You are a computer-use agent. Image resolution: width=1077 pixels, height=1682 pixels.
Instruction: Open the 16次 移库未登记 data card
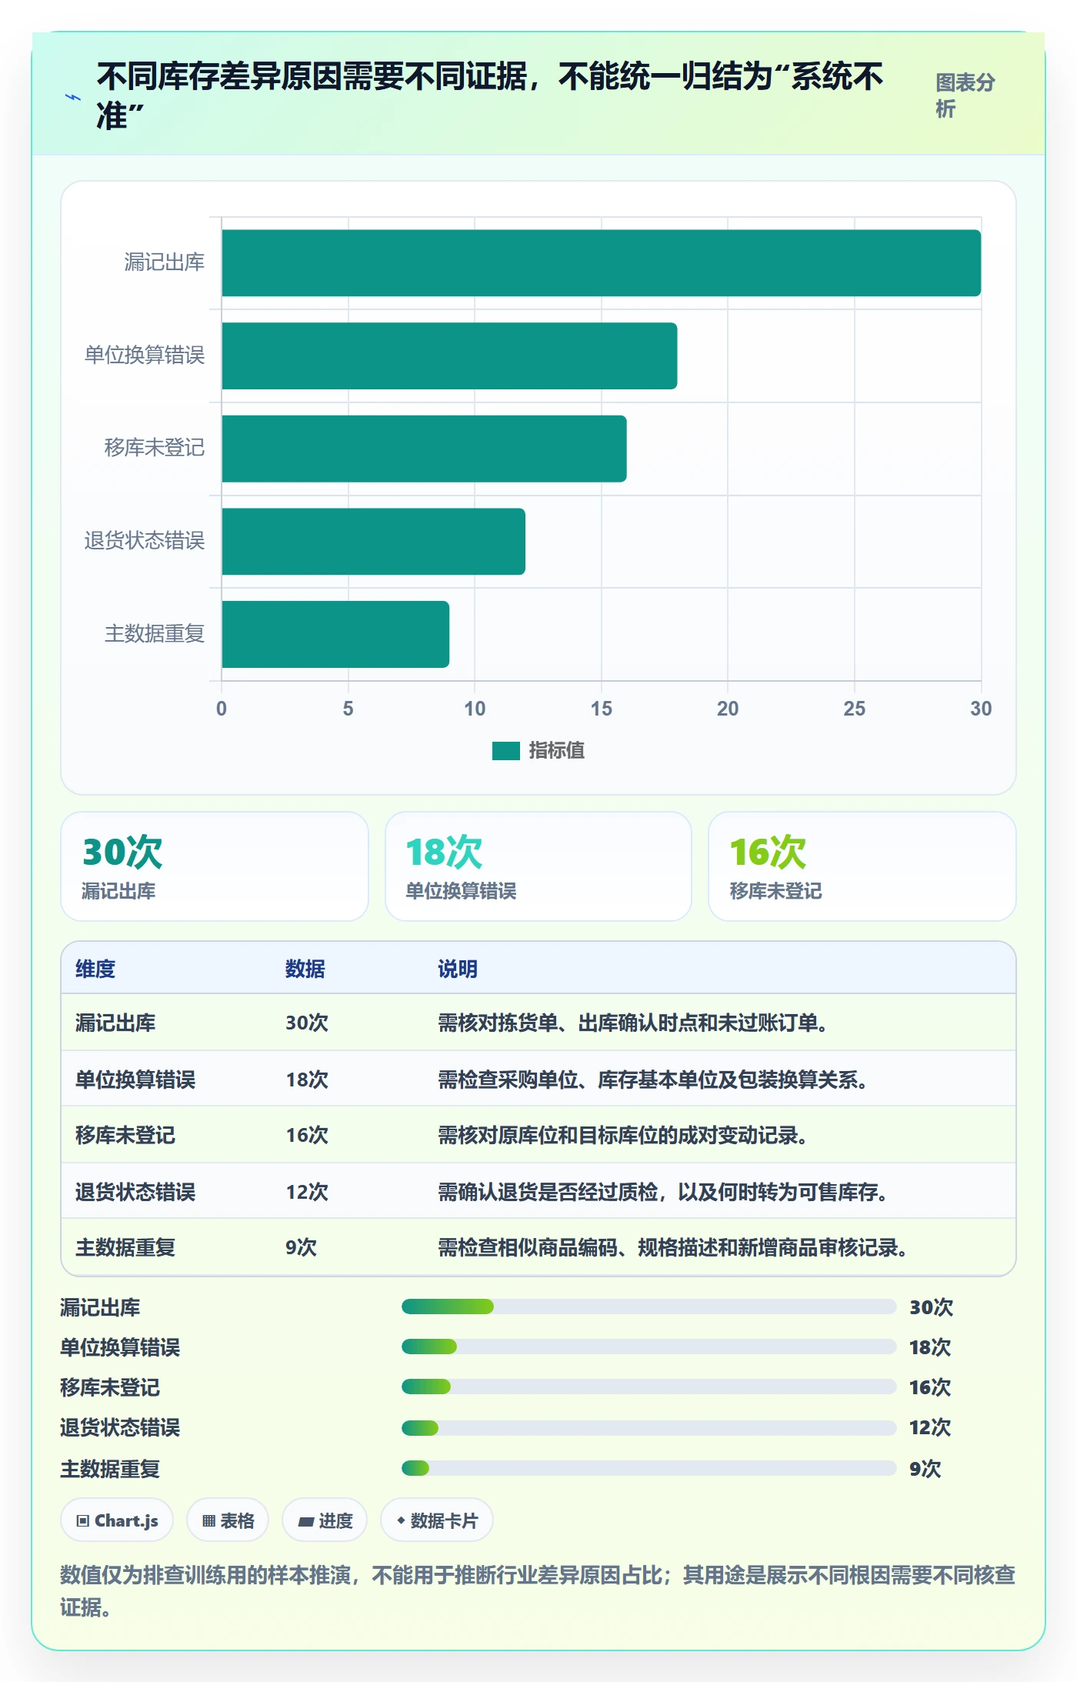pos(862,866)
